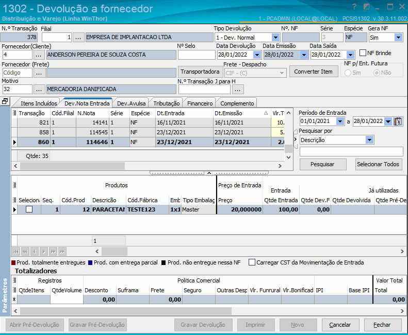Switch to Tributação tab

pos(167,103)
